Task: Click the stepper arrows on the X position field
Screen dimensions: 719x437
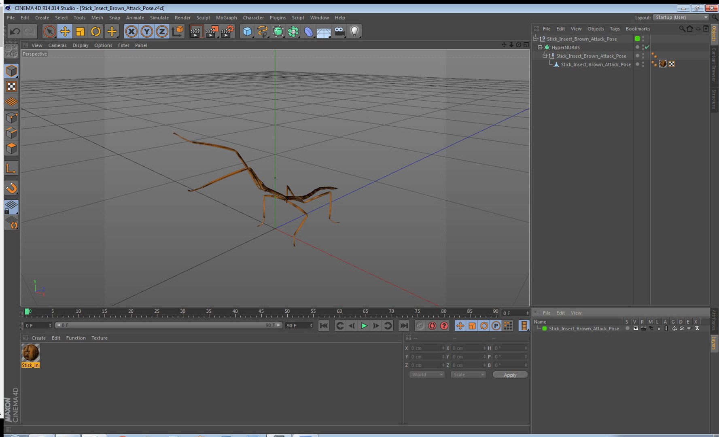Action: pyautogui.click(x=443, y=348)
